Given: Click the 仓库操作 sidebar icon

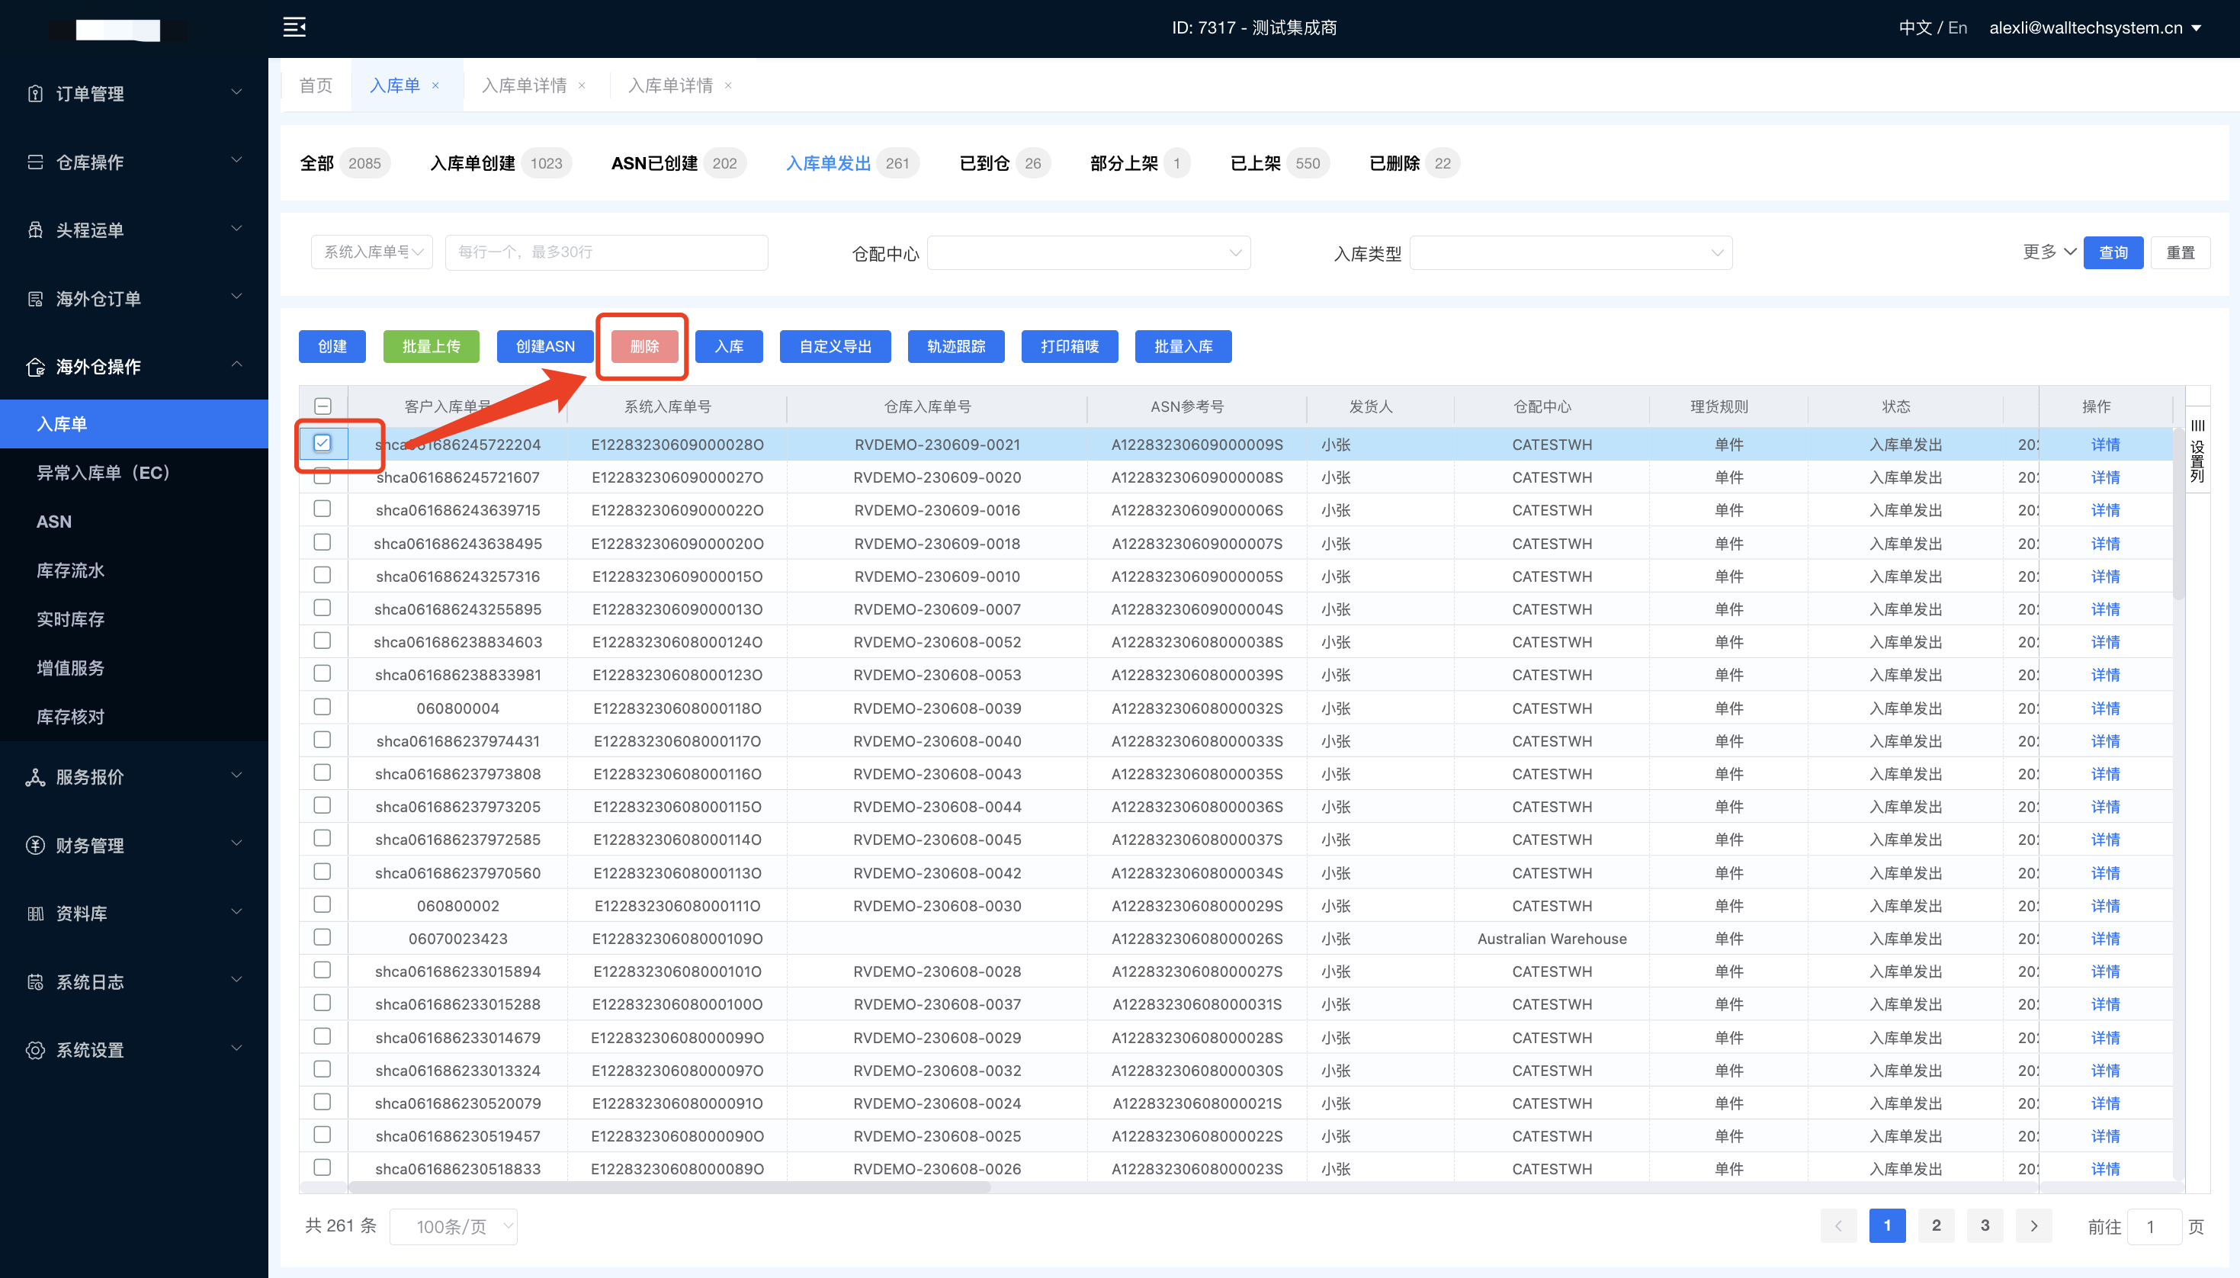Looking at the screenshot, I should tap(35, 162).
